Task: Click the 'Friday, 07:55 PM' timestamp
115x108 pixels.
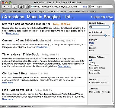Action: coord(50,55)
